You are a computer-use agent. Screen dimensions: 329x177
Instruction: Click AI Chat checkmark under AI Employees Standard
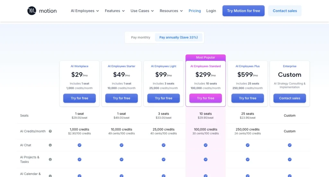[206, 145]
